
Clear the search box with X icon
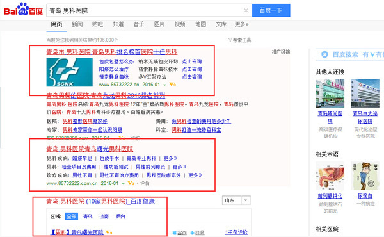click(x=246, y=10)
